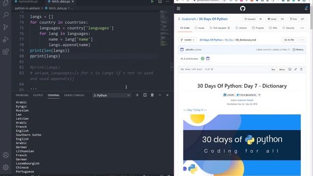313x176 pixels.
Task: Open the Run and Debug view
Action: click(x=5, y=39)
